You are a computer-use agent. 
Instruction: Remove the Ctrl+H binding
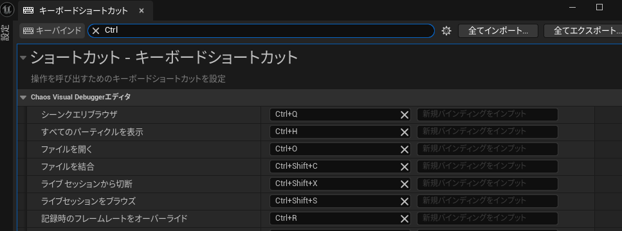tap(404, 132)
